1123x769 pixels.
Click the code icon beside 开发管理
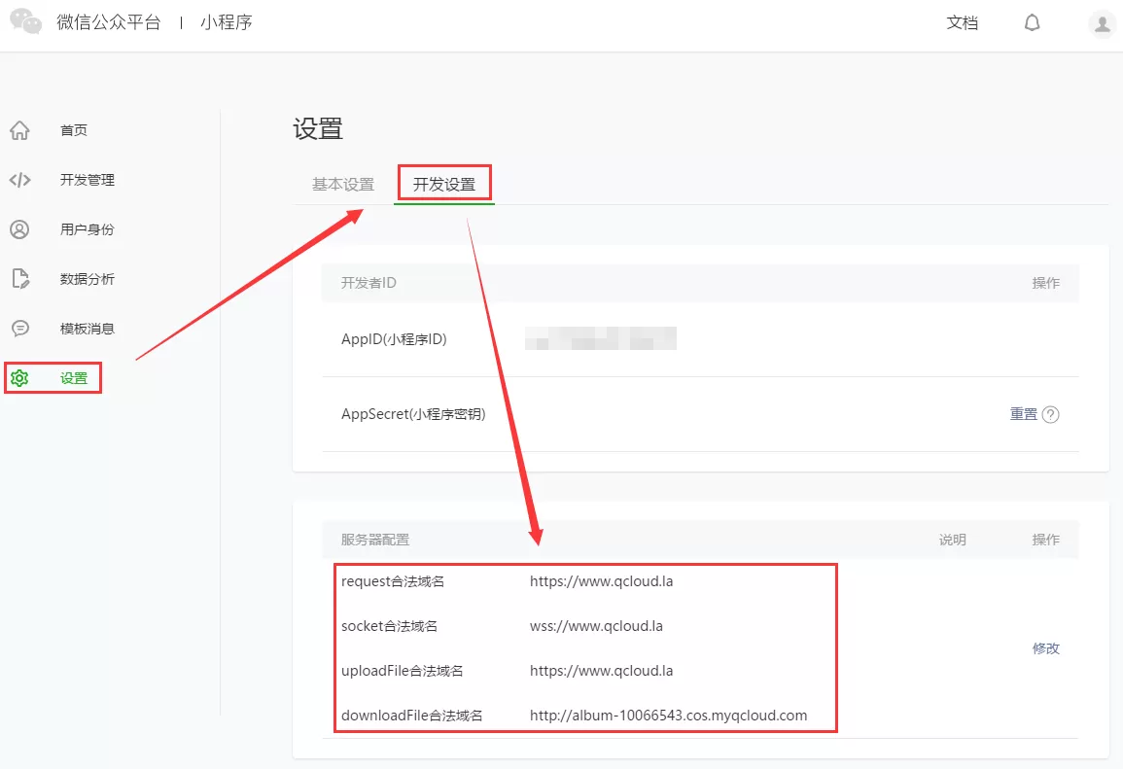click(19, 180)
